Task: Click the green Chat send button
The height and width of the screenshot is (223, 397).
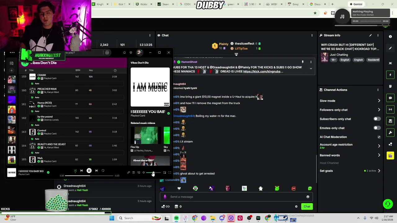Action: (307, 207)
